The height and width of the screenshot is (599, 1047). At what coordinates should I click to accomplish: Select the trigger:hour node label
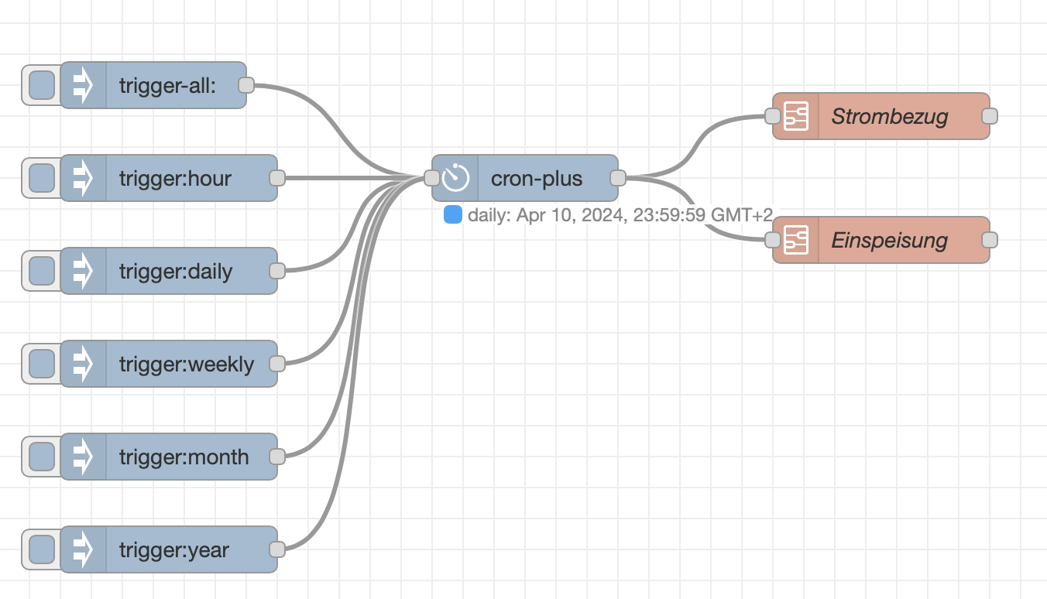point(175,179)
